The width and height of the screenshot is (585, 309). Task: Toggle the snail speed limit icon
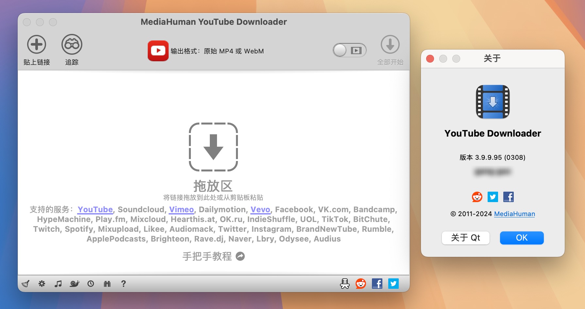tap(75, 284)
